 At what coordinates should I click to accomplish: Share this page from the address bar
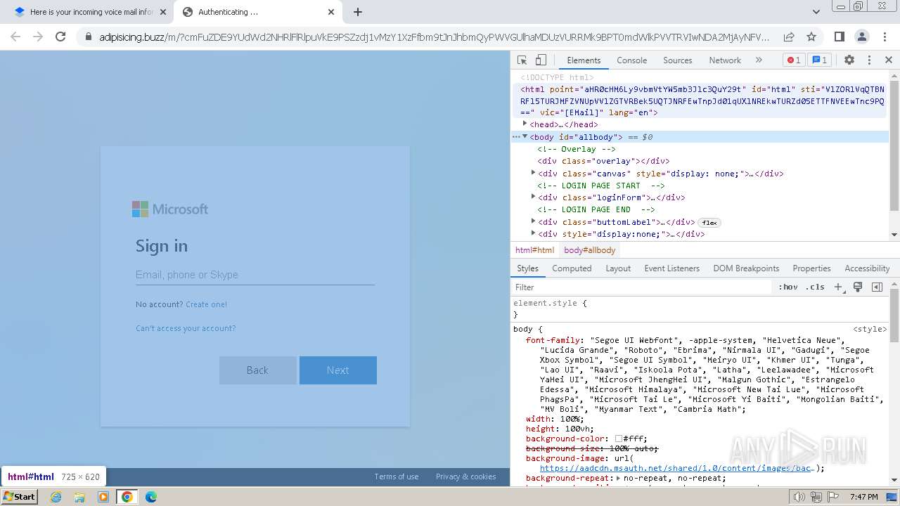[x=789, y=37]
